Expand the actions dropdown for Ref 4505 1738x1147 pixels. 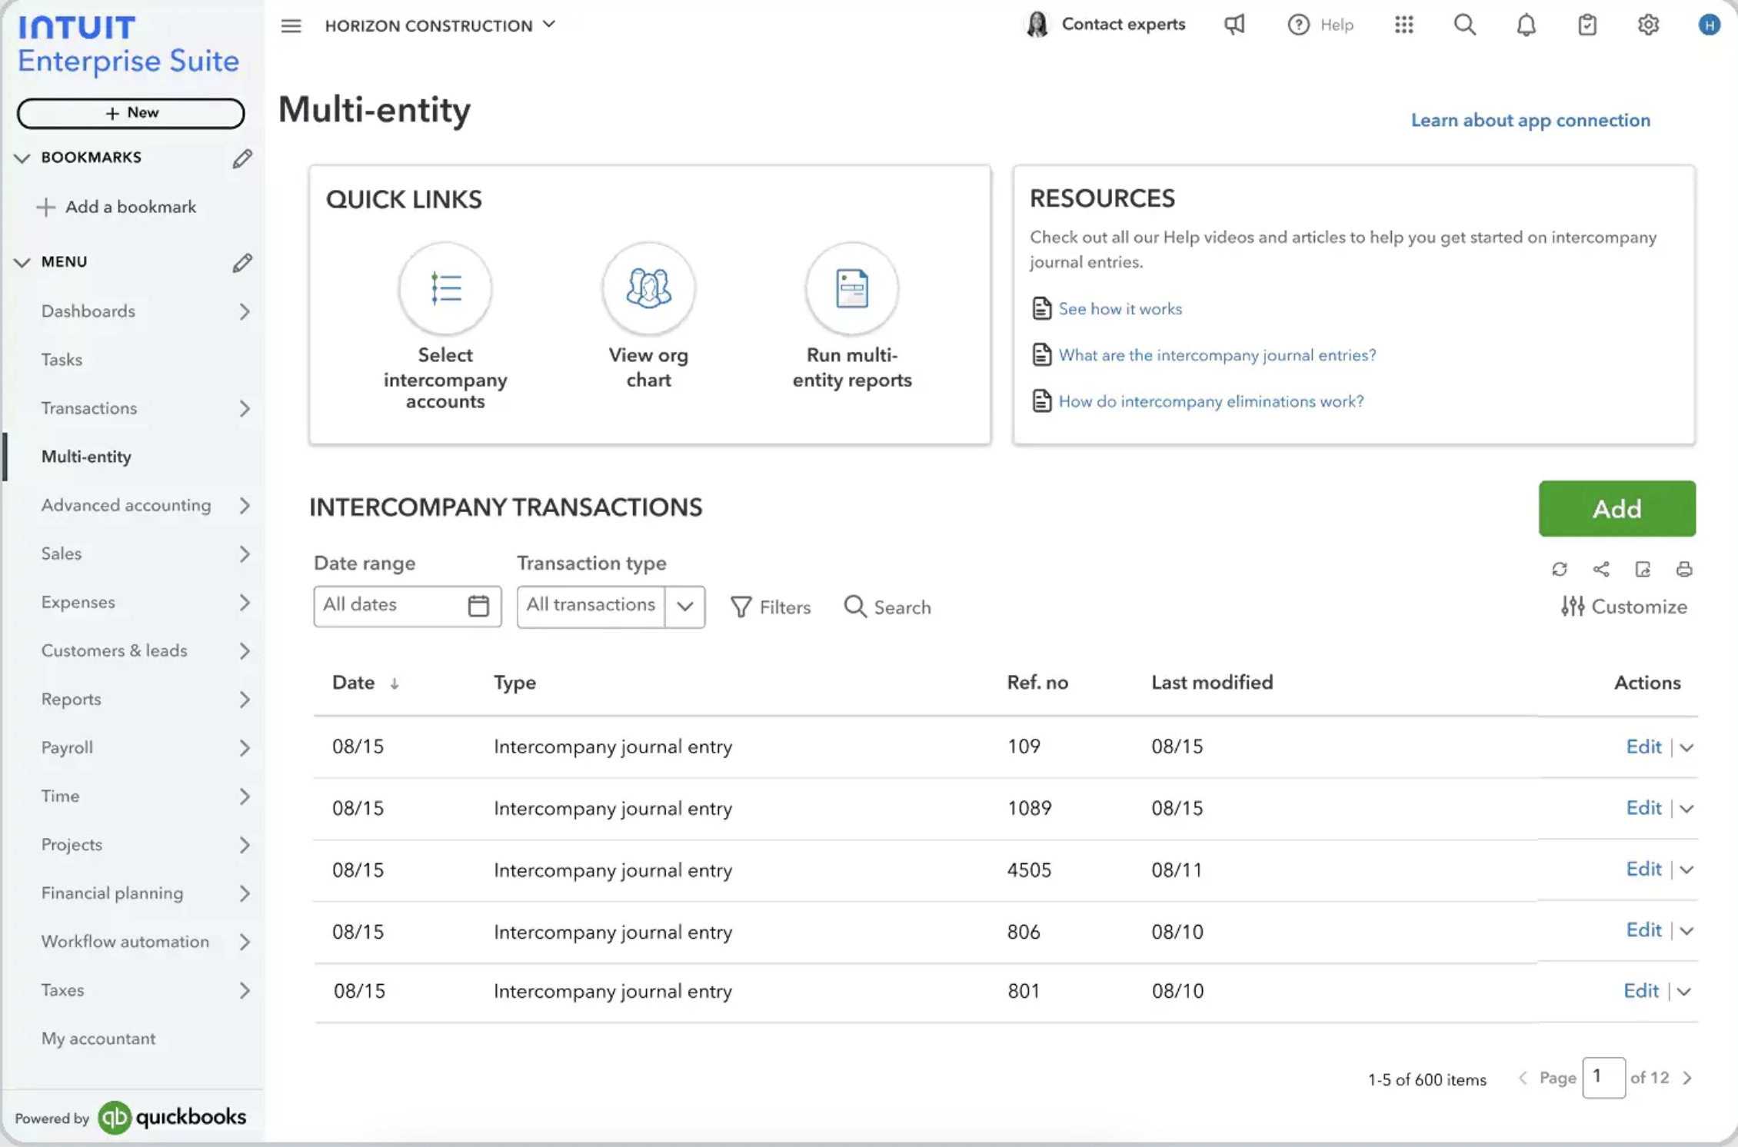[x=1686, y=869]
